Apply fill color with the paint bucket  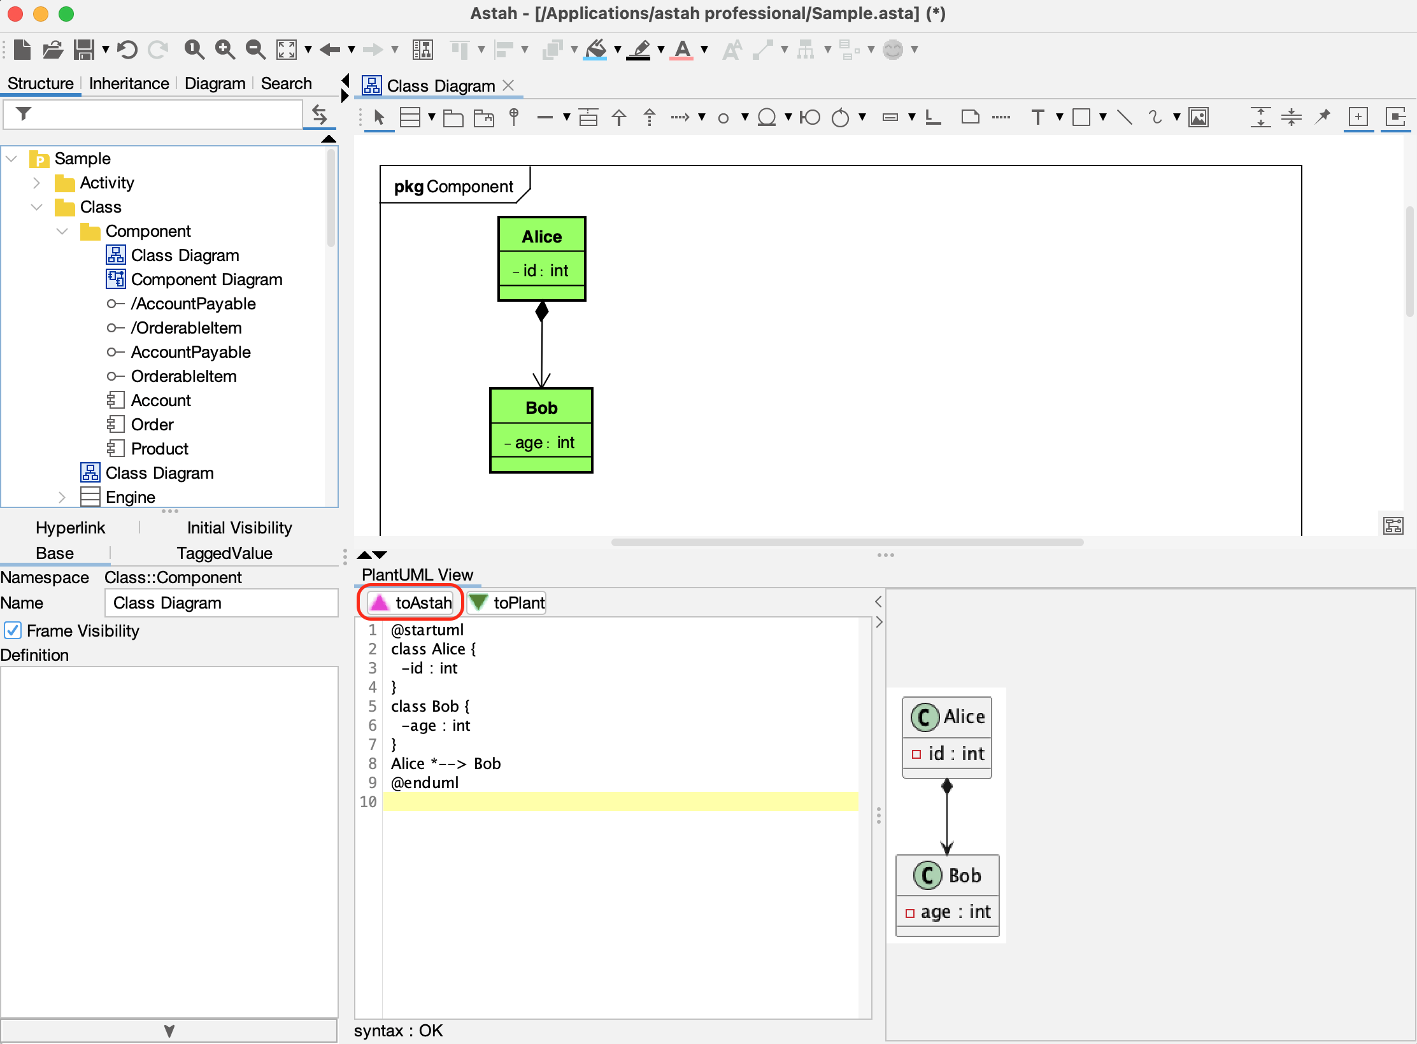pyautogui.click(x=595, y=49)
